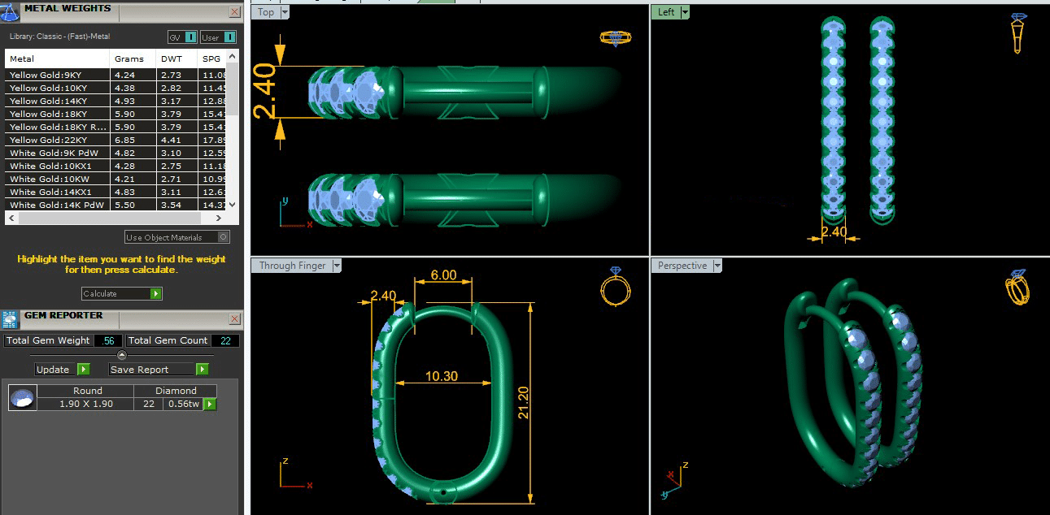Open the Left viewport dropdown arrow
The image size is (1050, 515).
coord(685,12)
